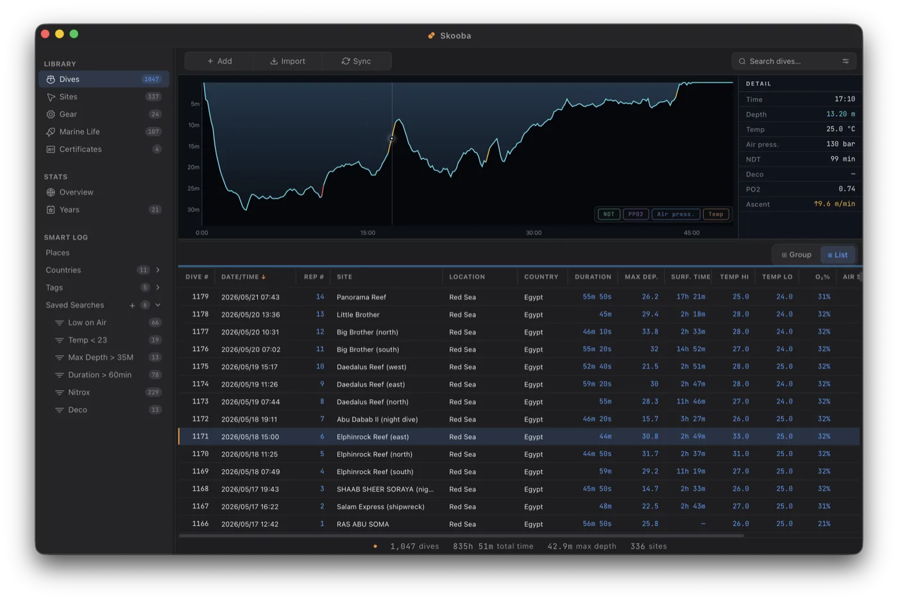Viewport: 898px width, 601px height.
Task: Sort by Dive # column
Action: pos(197,277)
